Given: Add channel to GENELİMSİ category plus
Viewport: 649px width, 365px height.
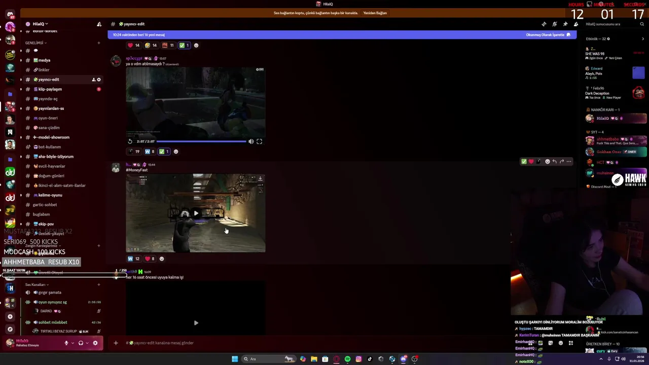Looking at the screenshot, I should tap(99, 43).
